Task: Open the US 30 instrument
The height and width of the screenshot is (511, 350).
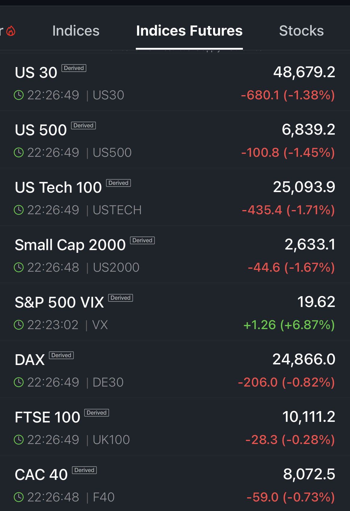Action: click(x=36, y=73)
